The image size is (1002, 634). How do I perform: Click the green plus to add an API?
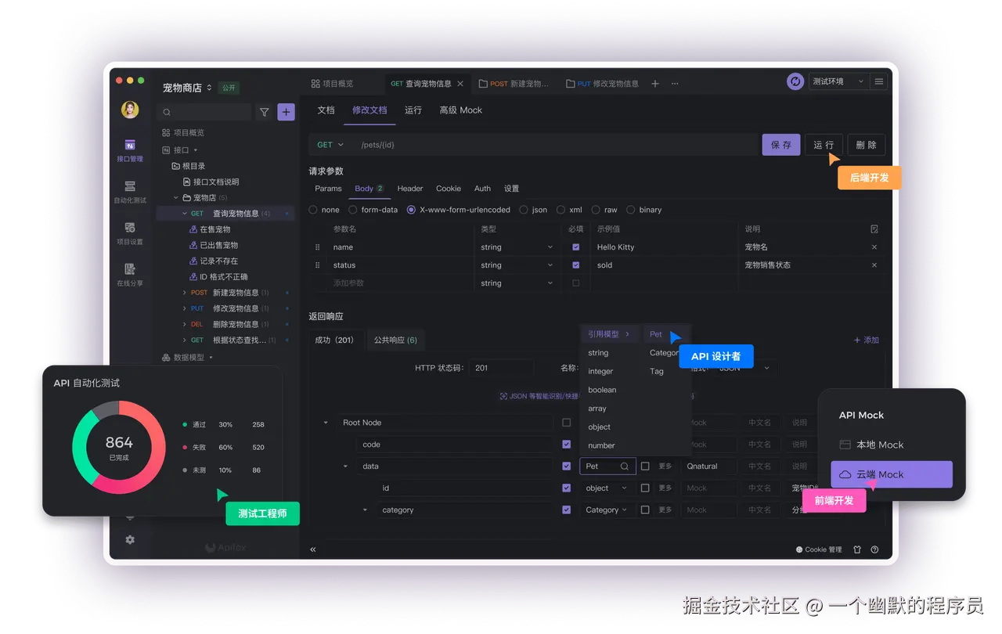[x=286, y=112]
